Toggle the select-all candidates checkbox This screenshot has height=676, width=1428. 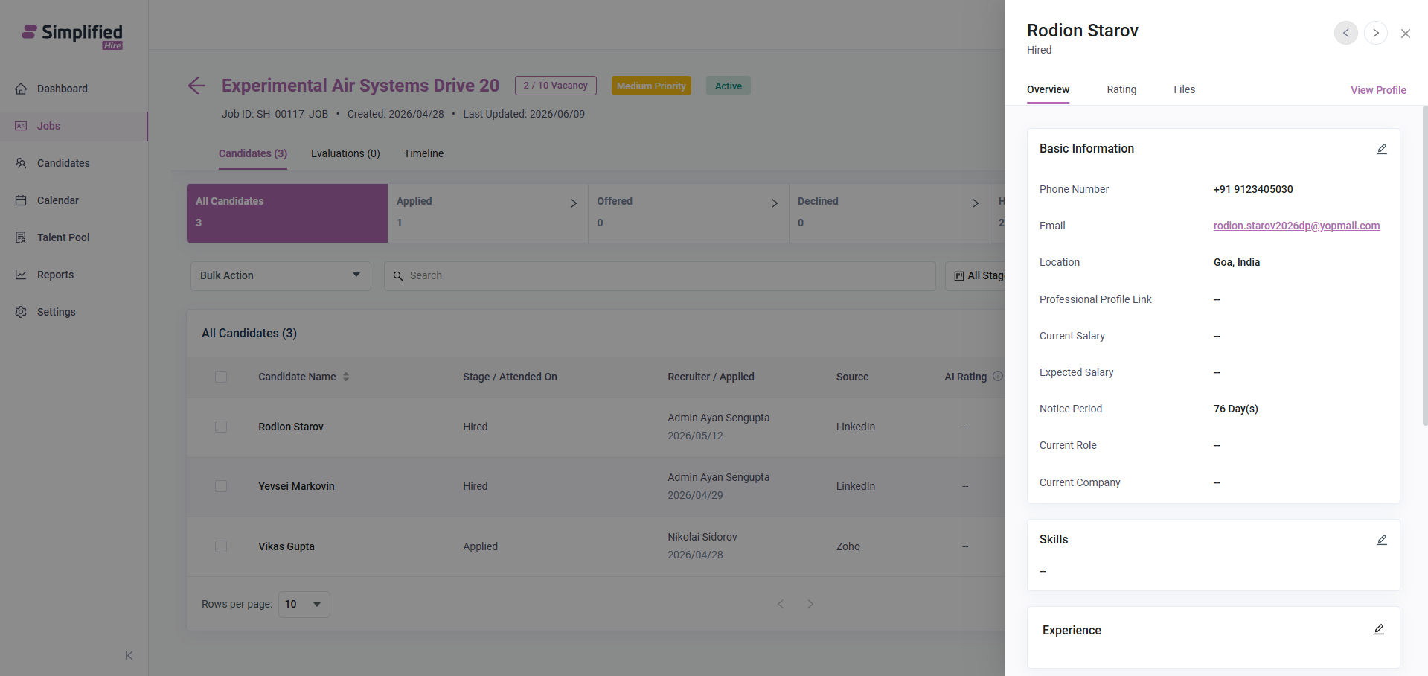tap(221, 377)
